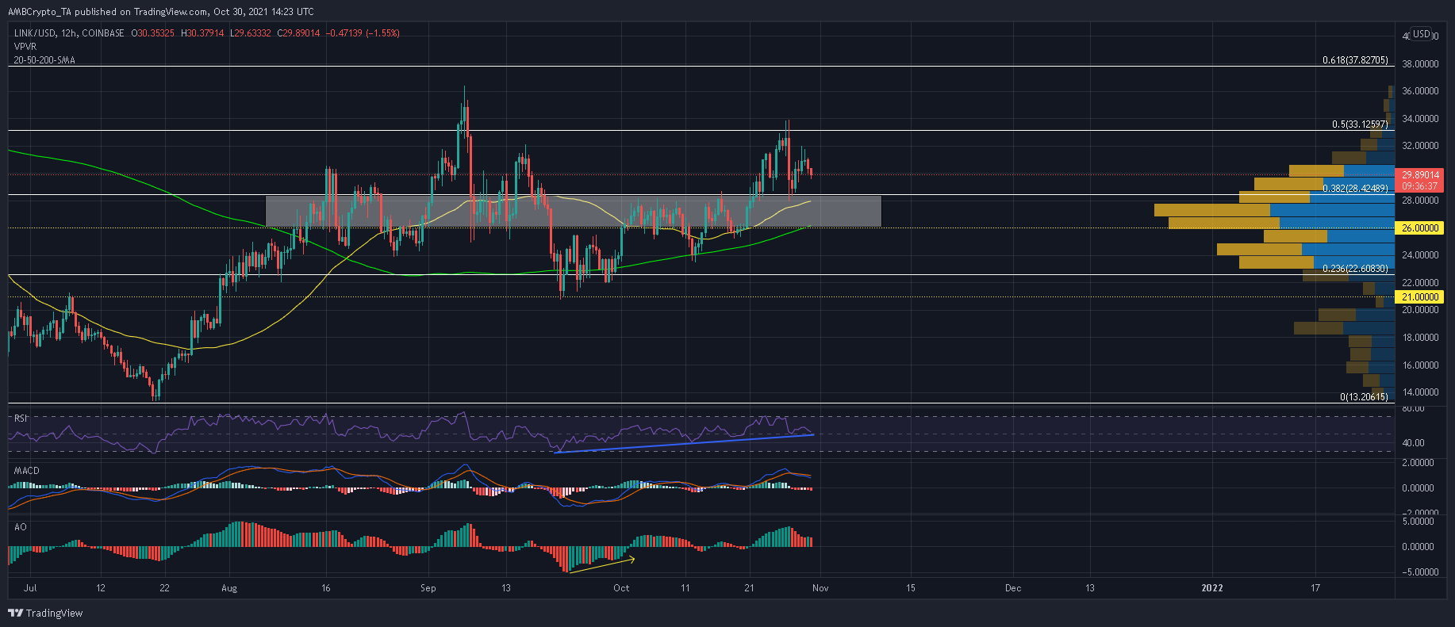
Task: Click the 34.00000 price axis label
Action: tap(1420, 119)
